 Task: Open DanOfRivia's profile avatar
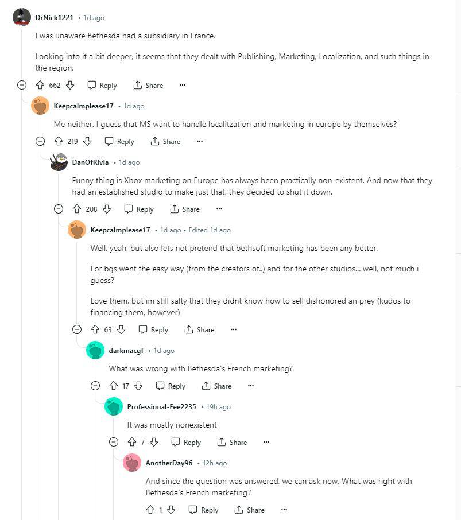tap(59, 162)
